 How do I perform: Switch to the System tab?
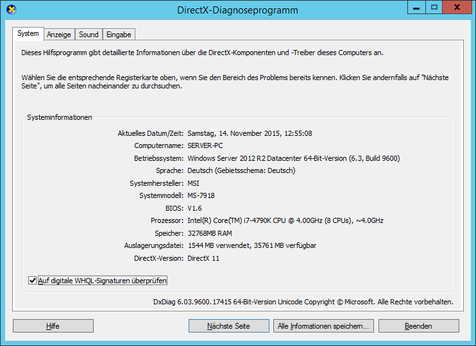click(28, 34)
